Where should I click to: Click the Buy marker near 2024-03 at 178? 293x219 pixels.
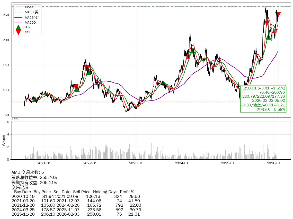[192, 51]
